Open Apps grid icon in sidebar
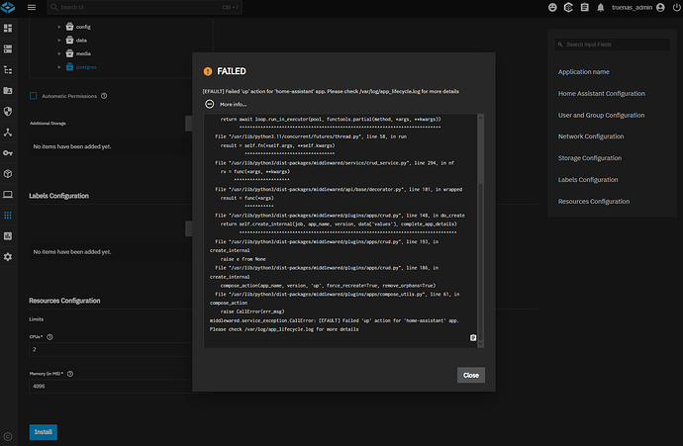Screen dimensions: 683x446 pos(8,216)
